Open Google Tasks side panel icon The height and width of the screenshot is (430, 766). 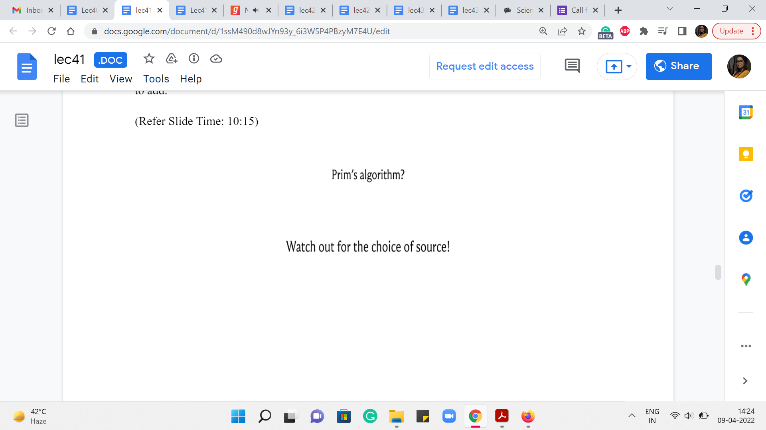[746, 196]
